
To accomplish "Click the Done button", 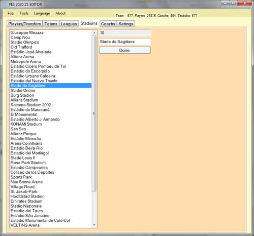I will [x=125, y=50].
